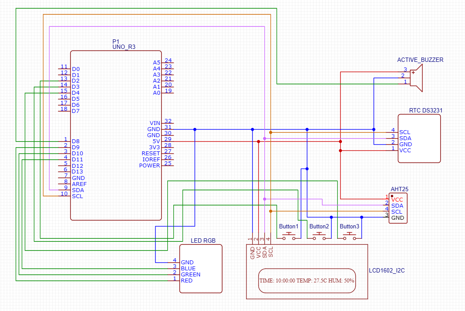Click the VCC pin label on RTC DS3231

tap(405, 151)
